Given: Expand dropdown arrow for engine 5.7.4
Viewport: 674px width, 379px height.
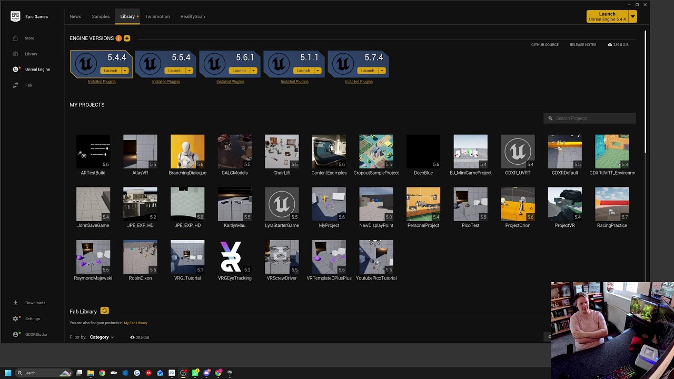Looking at the screenshot, I should click(x=382, y=71).
